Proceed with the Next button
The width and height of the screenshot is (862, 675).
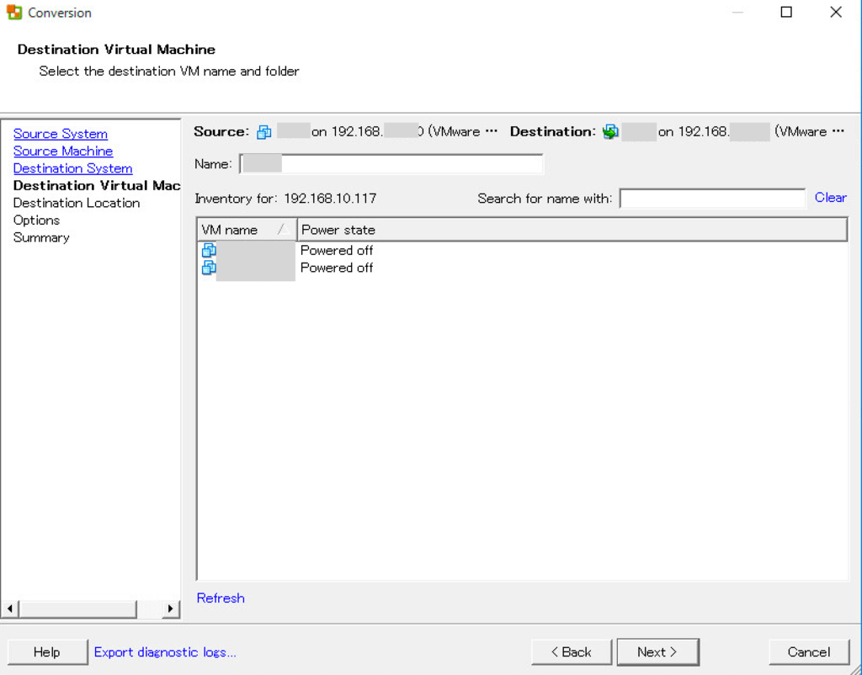pos(657,652)
